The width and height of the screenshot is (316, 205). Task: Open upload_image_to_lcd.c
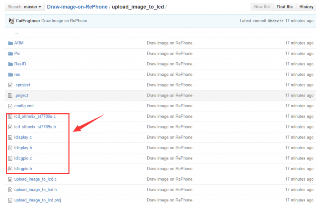pyautogui.click(x=36, y=179)
